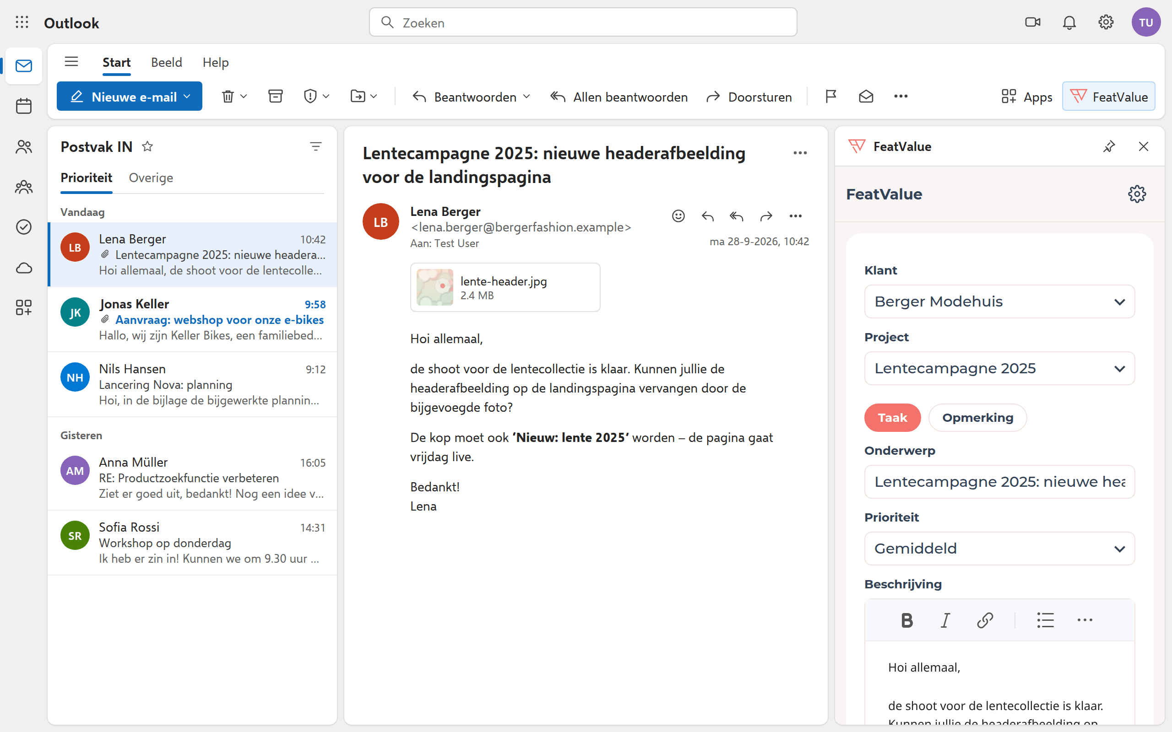Open the Apps button in ribbon

point(1027,97)
